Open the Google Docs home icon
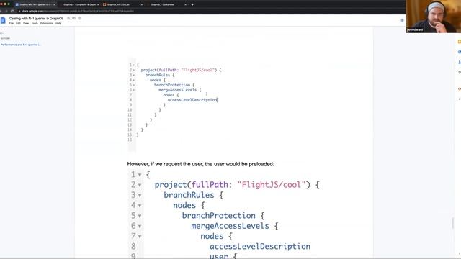The height and width of the screenshot is (259, 461). tap(3, 20)
